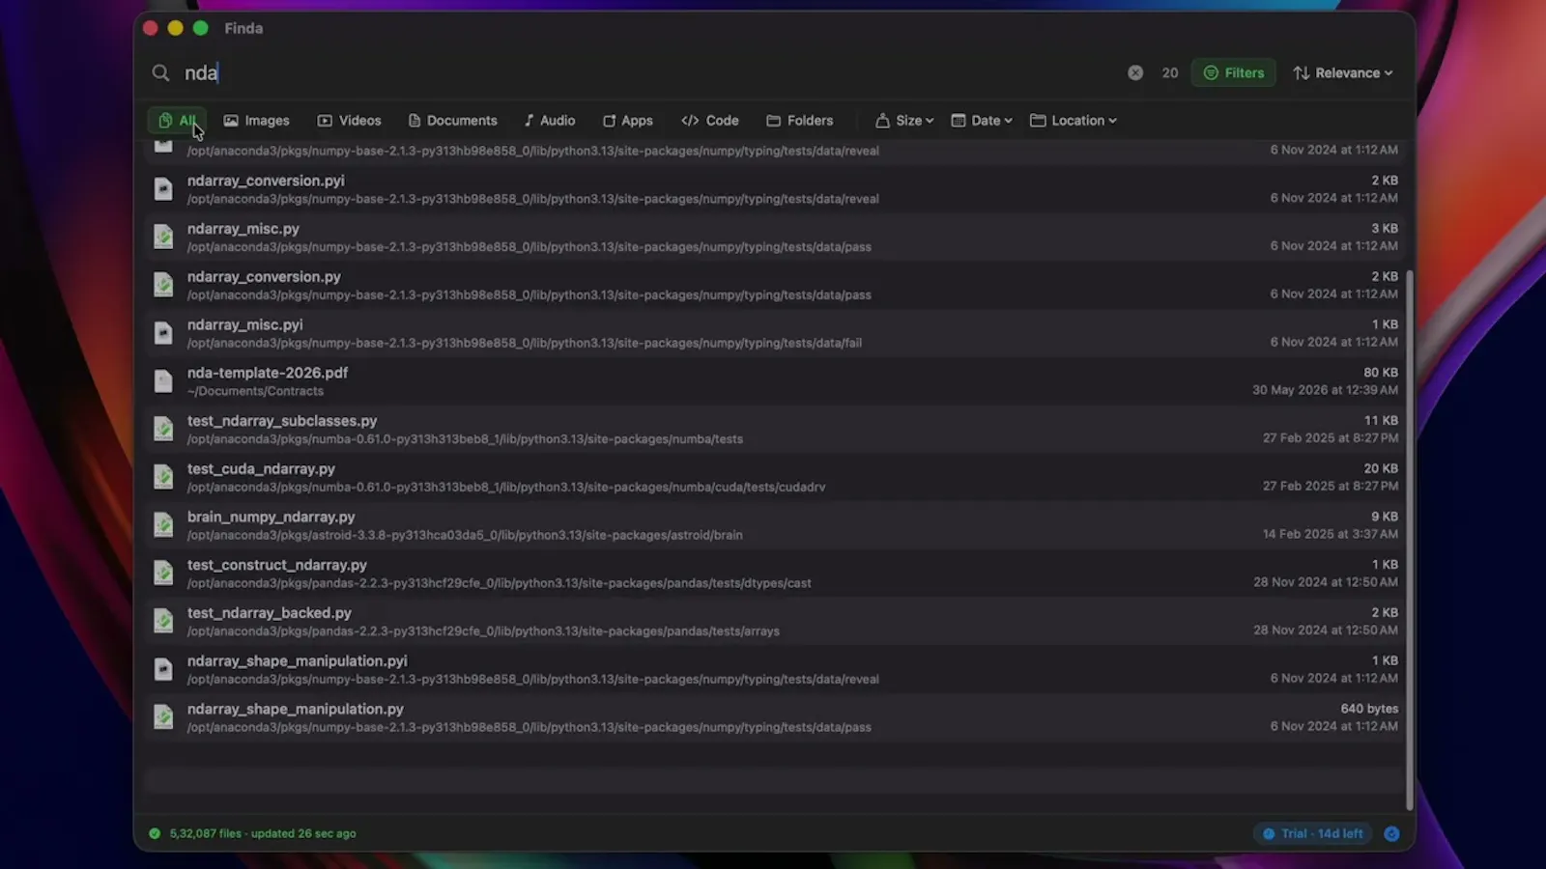Select the ndarray_conversion.py result name
Image resolution: width=1546 pixels, height=869 pixels.
pos(264,276)
